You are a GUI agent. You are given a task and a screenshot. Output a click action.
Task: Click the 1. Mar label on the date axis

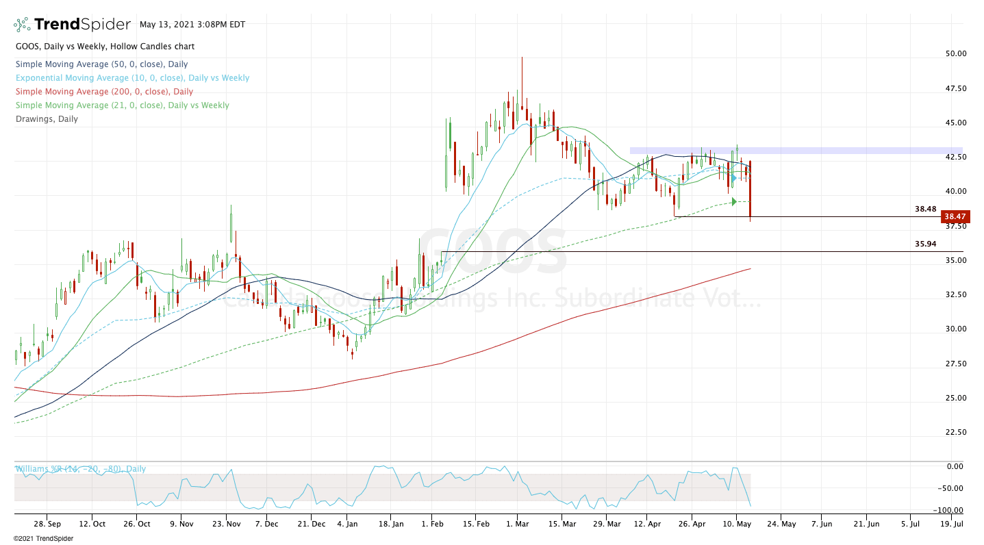tap(519, 524)
